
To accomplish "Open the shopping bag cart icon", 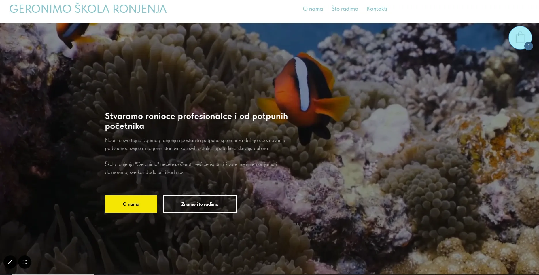I will click(520, 38).
